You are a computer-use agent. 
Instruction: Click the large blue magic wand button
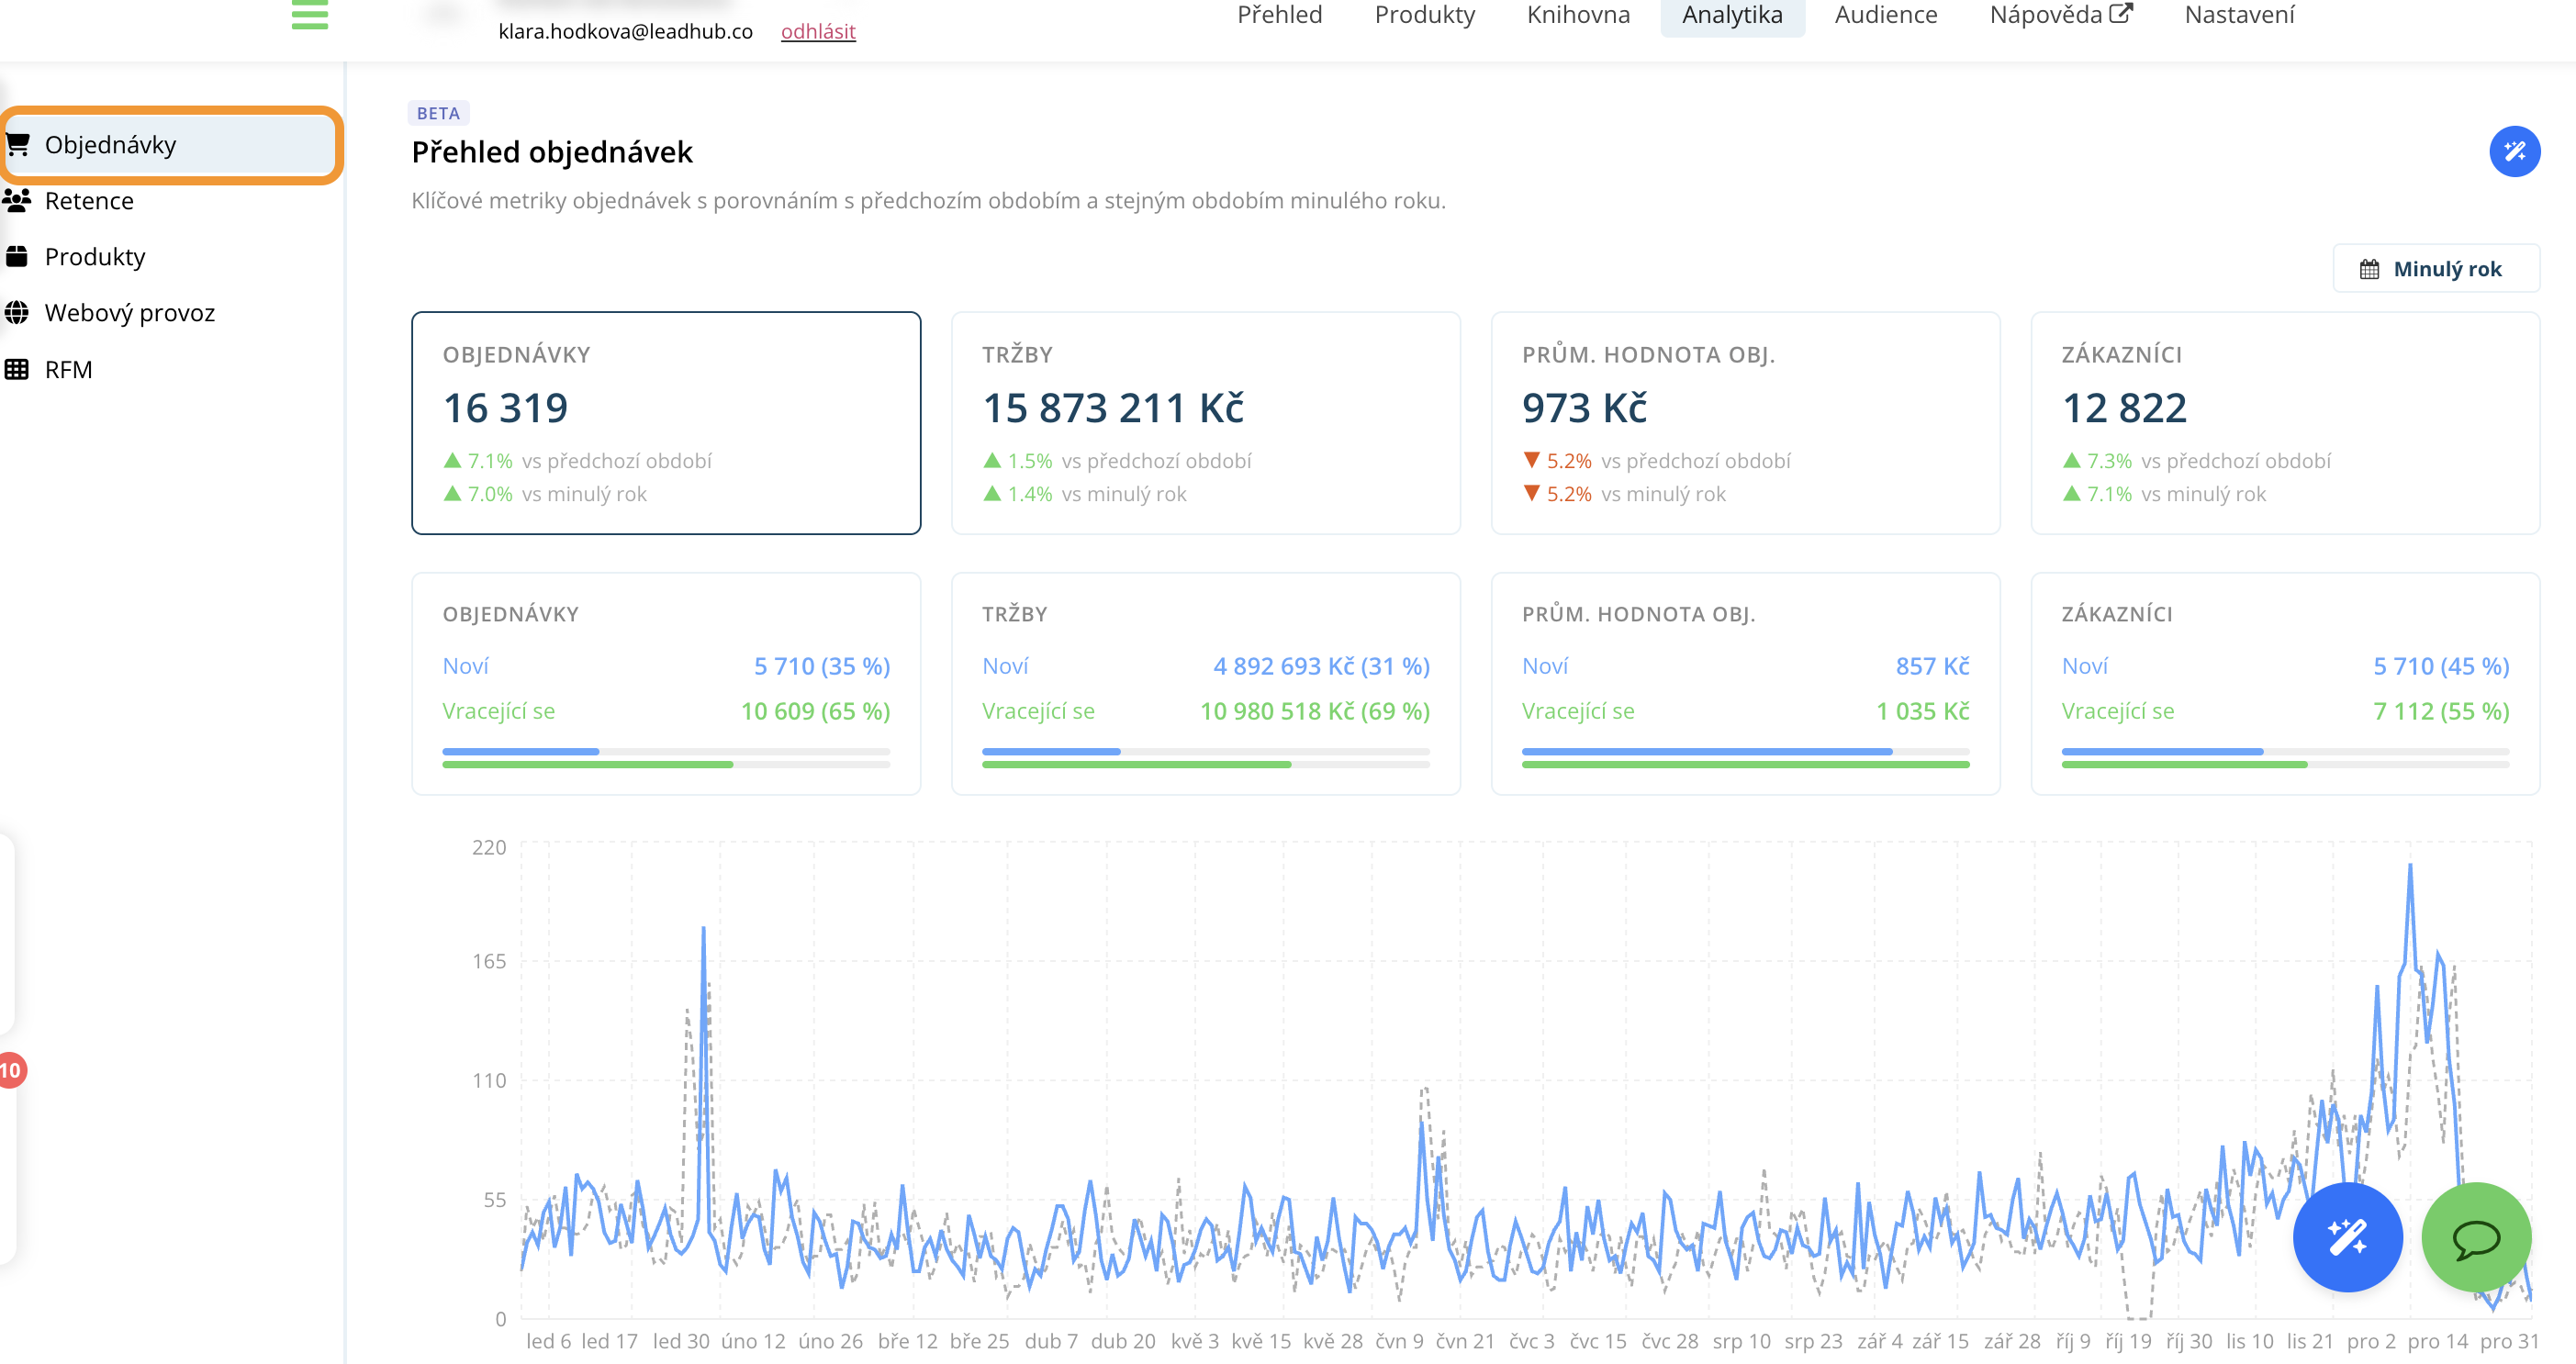pyautogui.click(x=2347, y=1237)
